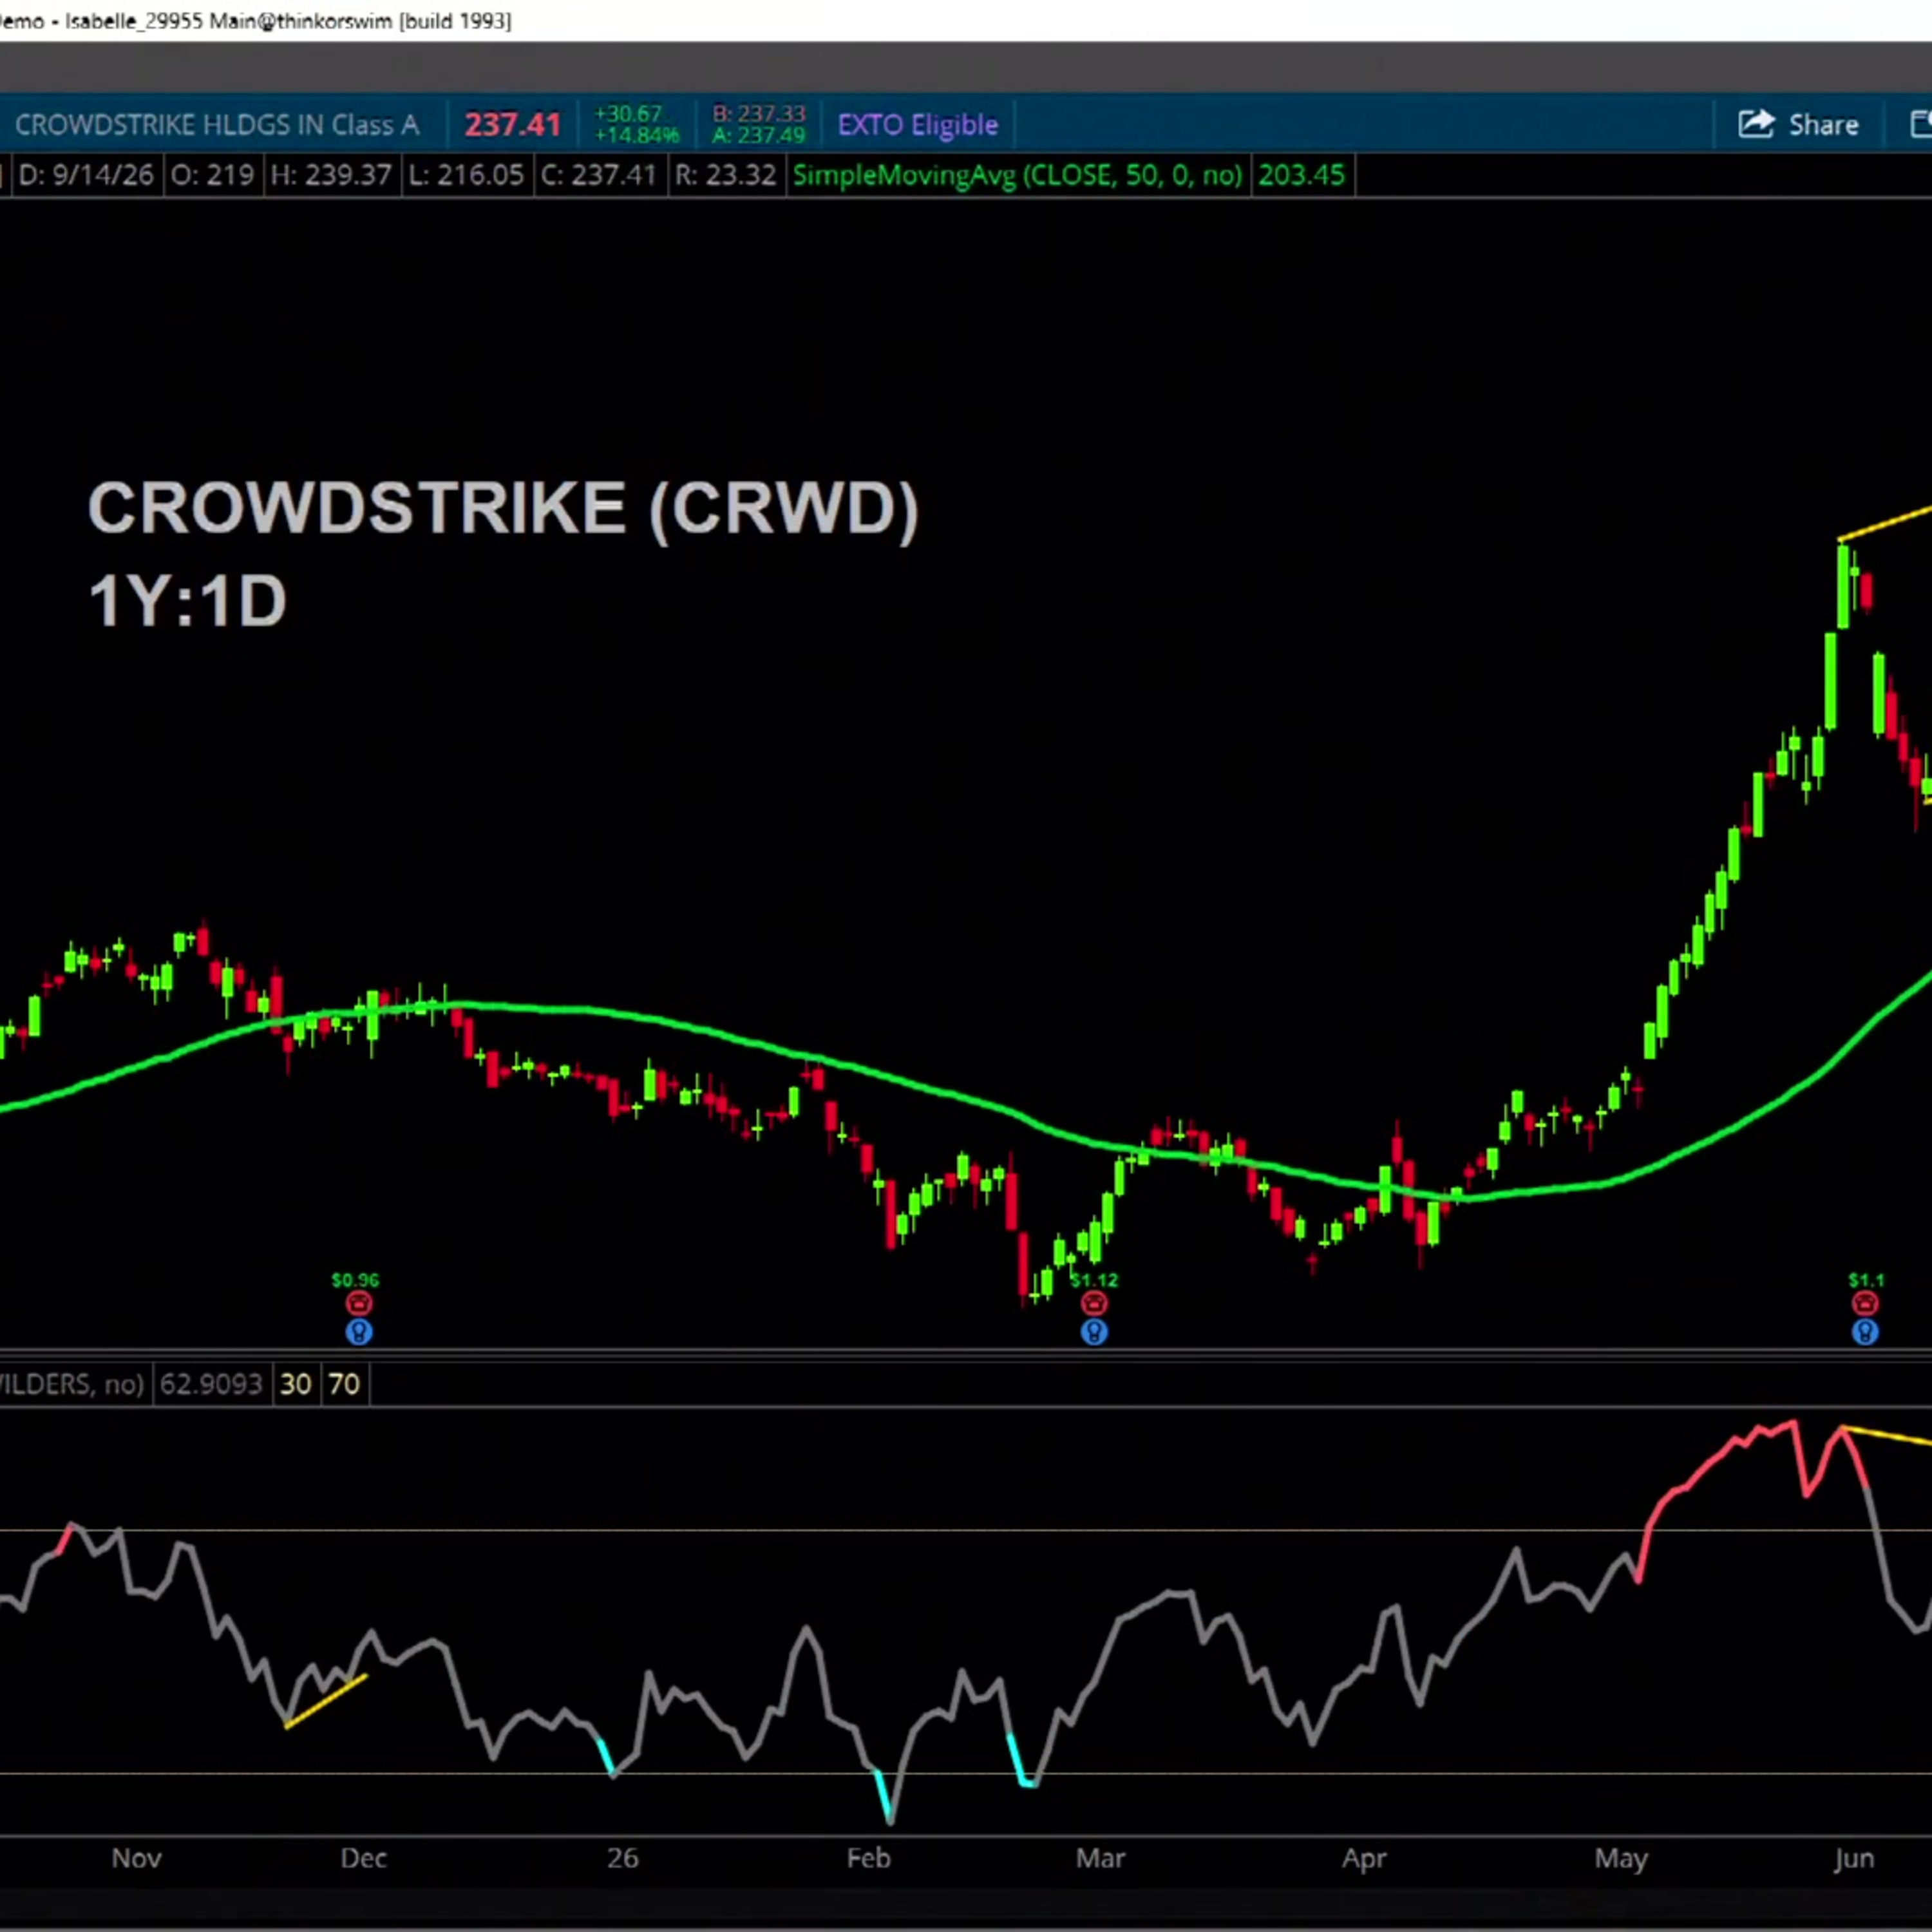The image size is (1932, 1932).
Task: Click the EXTO Eligible label
Action: 918,125
